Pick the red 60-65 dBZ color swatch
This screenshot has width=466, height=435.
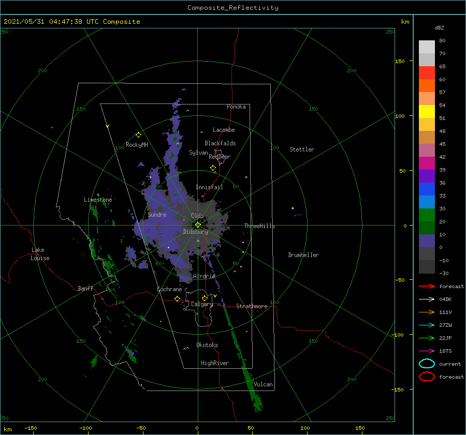click(x=427, y=73)
